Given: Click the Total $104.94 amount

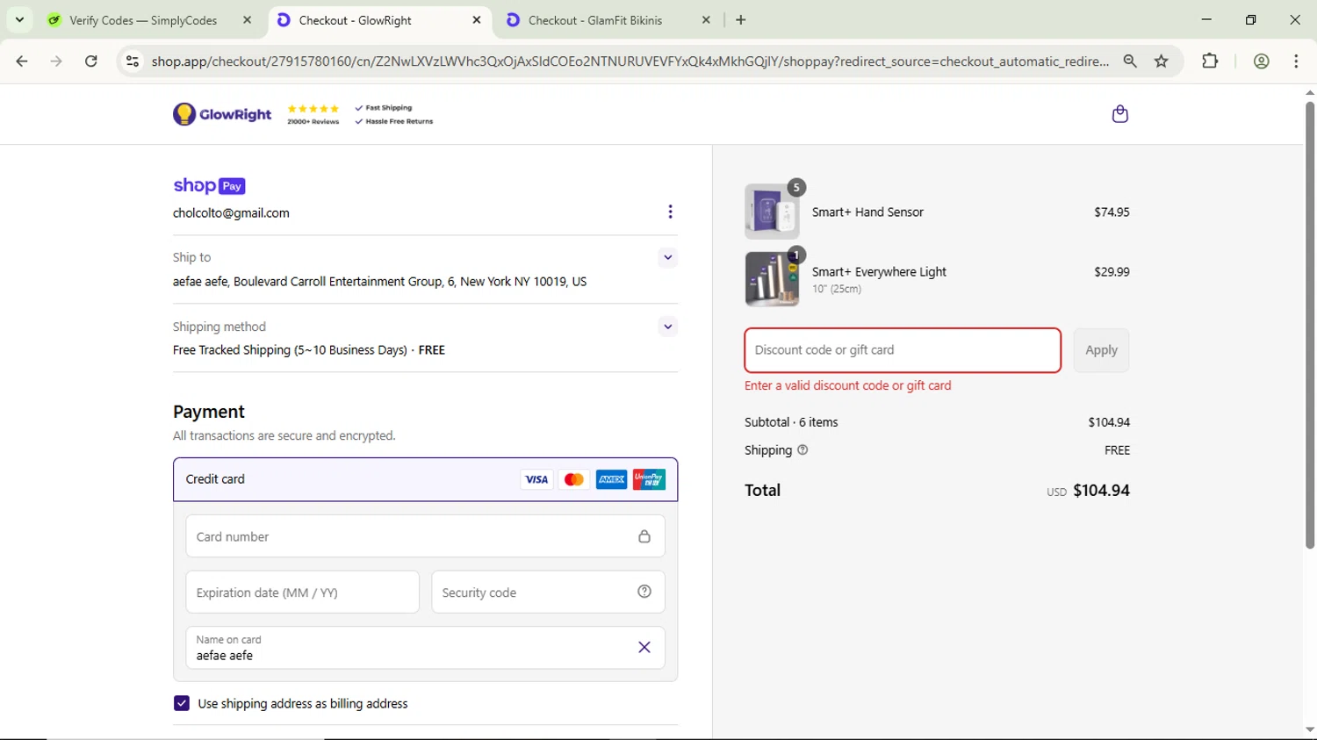Looking at the screenshot, I should point(1101,491).
